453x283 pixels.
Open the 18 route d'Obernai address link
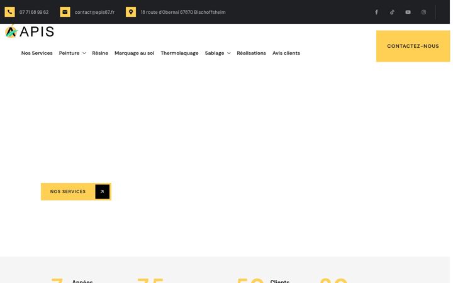[183, 12]
